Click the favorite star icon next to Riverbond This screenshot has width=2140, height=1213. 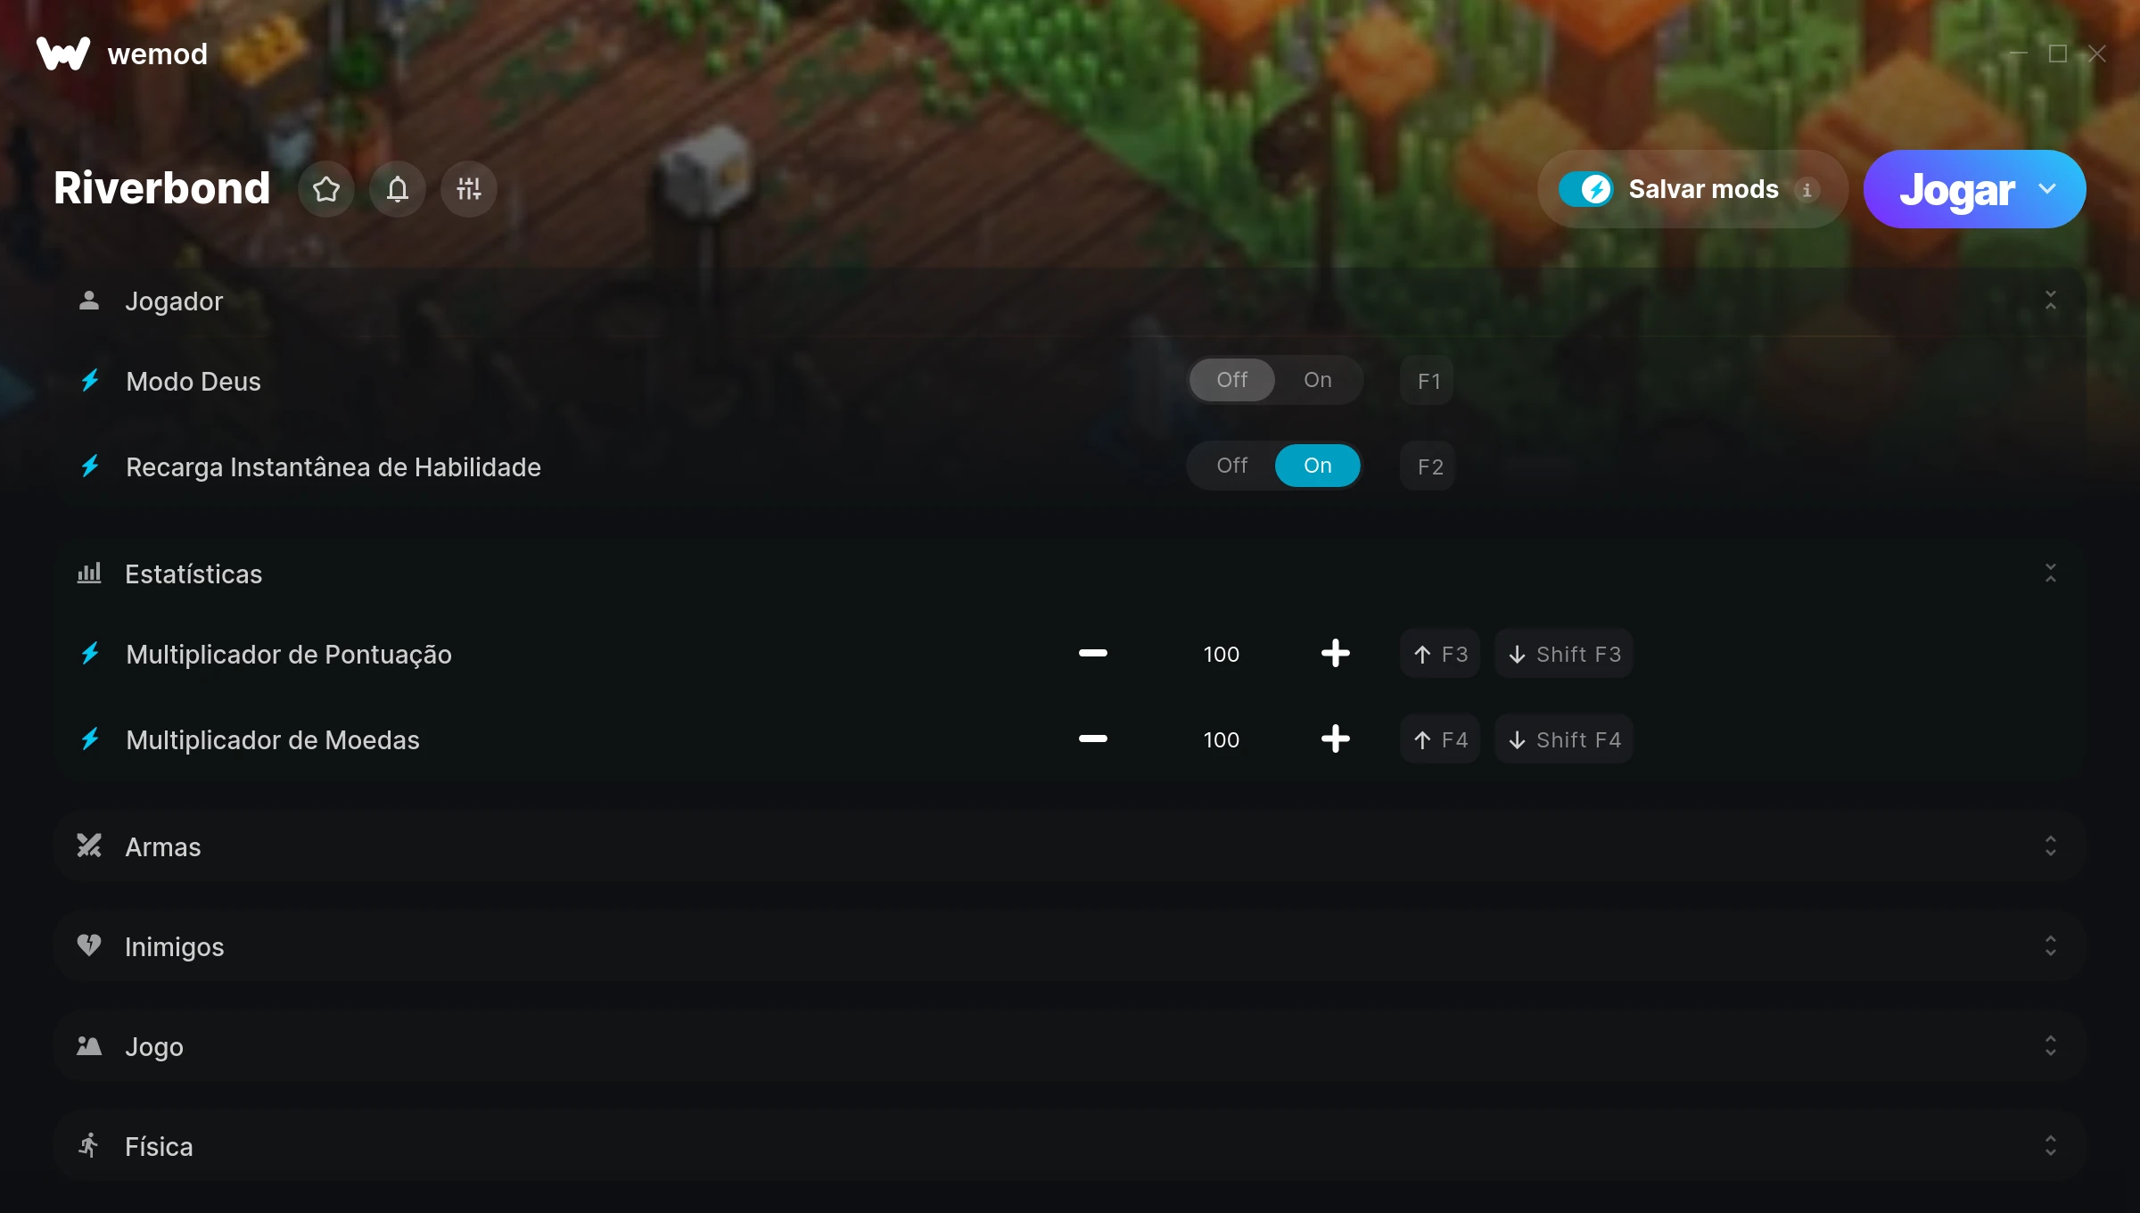(x=326, y=189)
